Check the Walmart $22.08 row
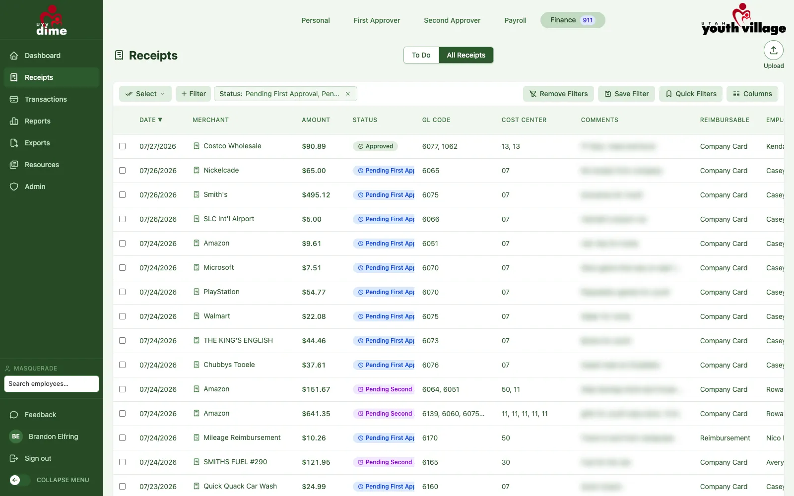This screenshot has height=496, width=794. tap(122, 316)
